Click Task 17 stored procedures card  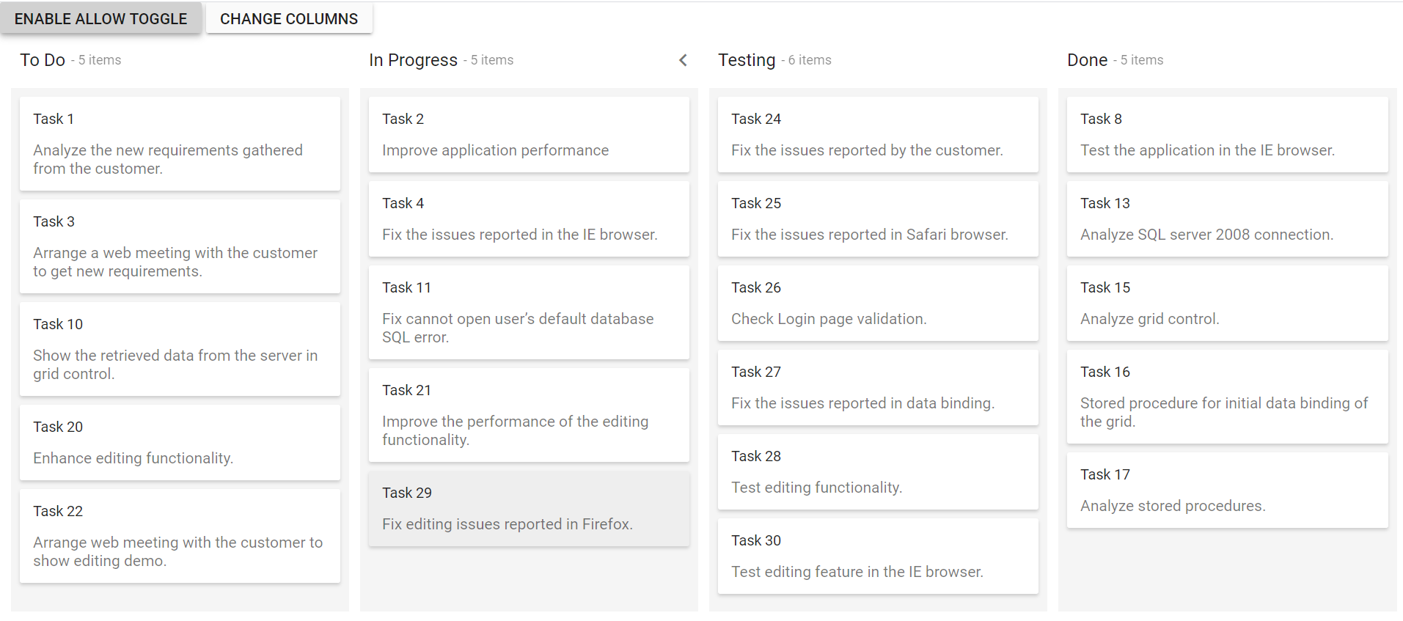1226,490
